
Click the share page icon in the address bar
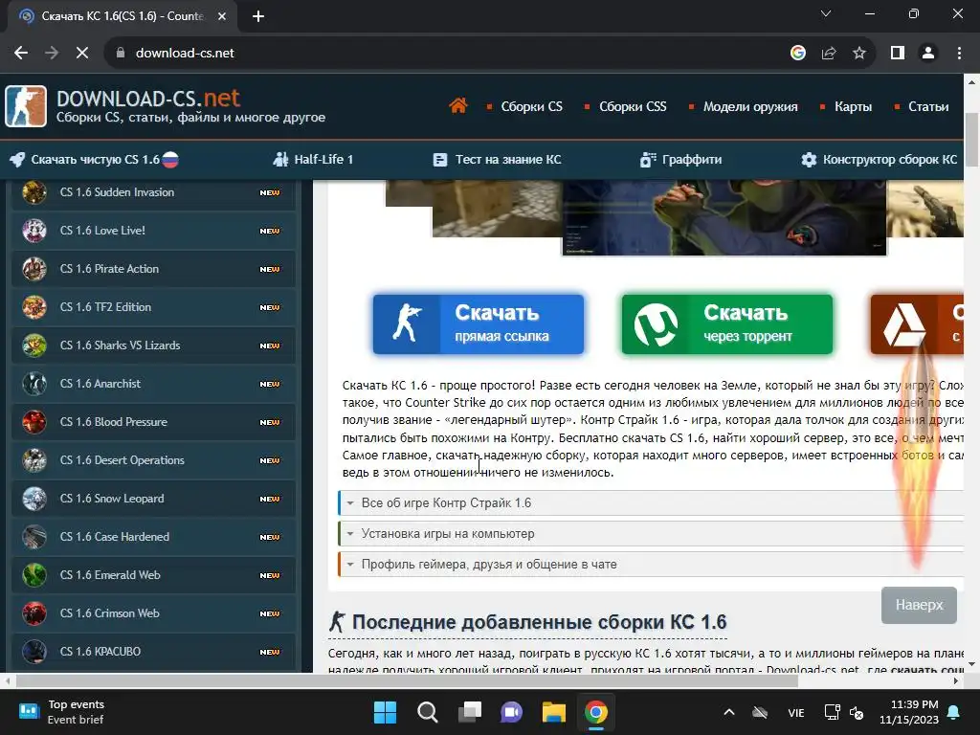[x=829, y=54]
